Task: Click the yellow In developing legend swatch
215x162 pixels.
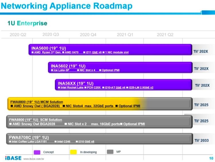Action: pyautogui.click(x=73, y=152)
